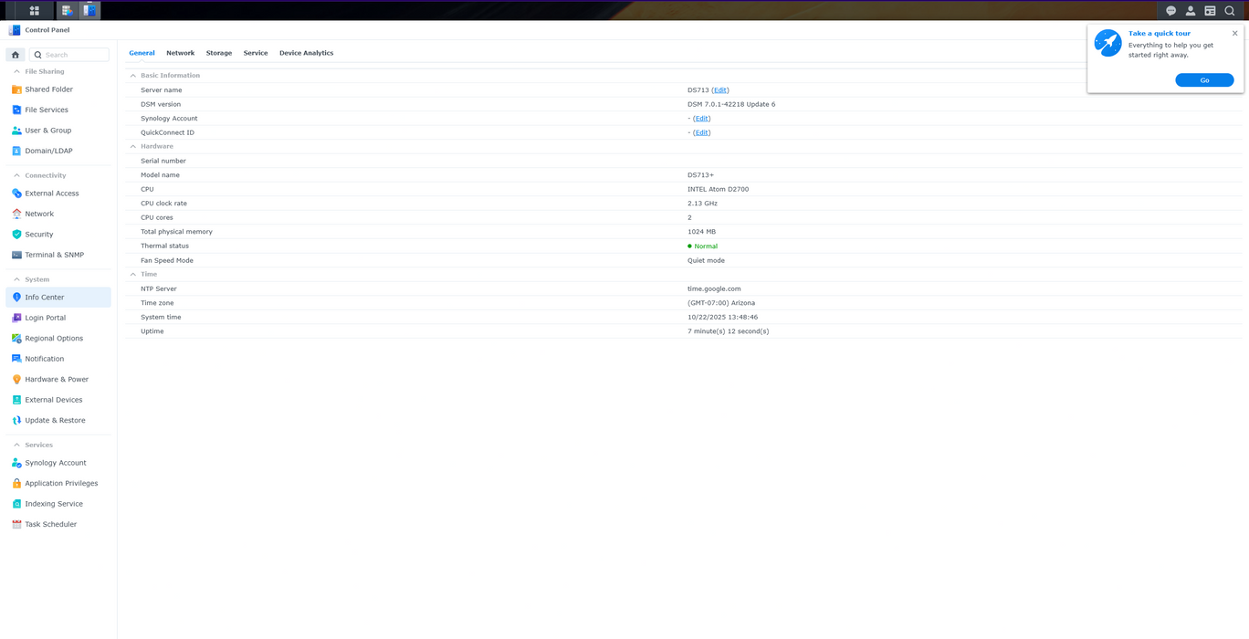Open the User & Group icon
This screenshot has height=639, width=1249.
click(16, 130)
